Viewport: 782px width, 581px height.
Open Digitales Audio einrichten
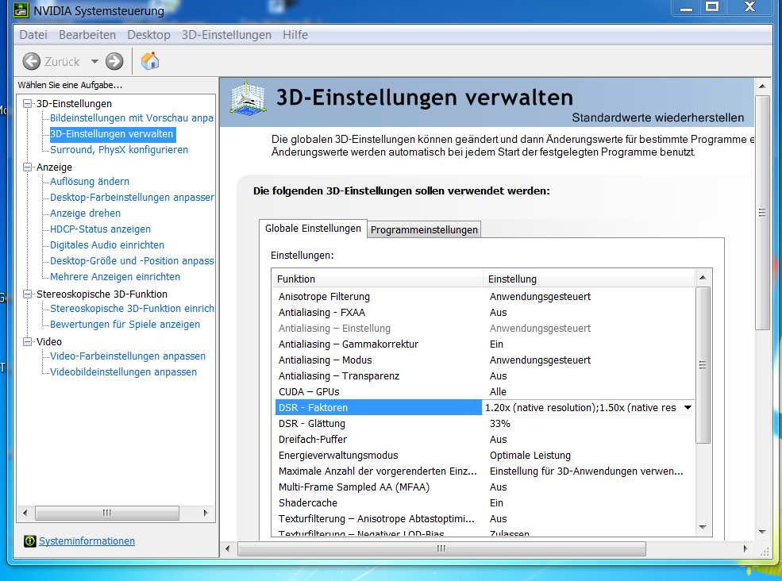pyautogui.click(x=107, y=245)
